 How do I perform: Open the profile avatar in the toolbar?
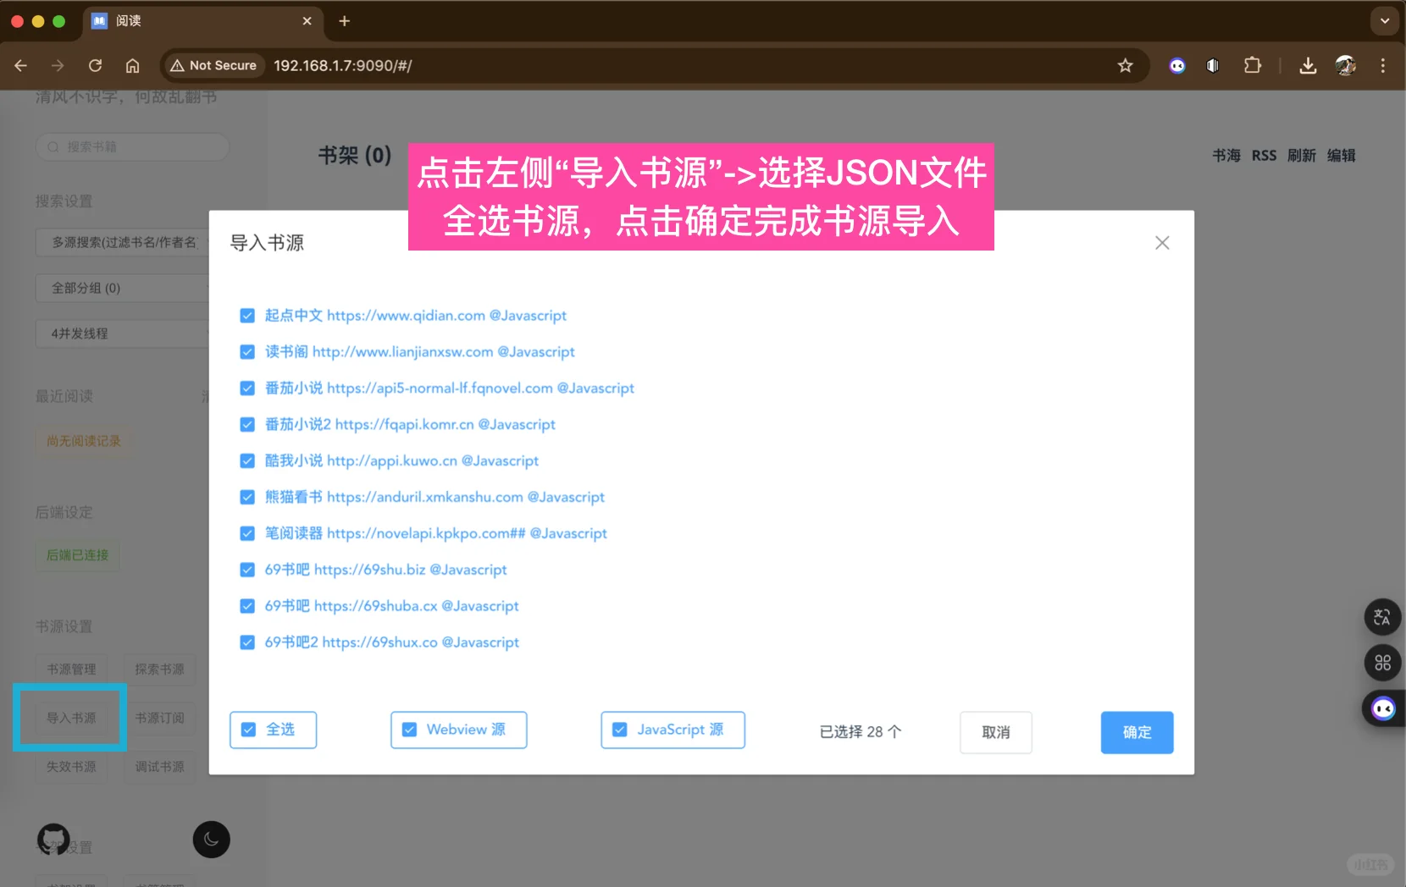1345,65
